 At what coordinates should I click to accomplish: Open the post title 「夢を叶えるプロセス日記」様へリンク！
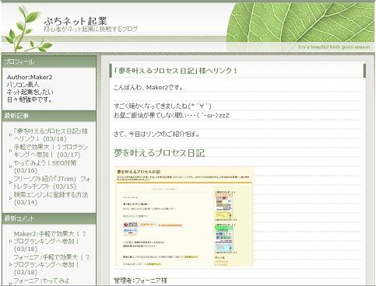(x=176, y=71)
